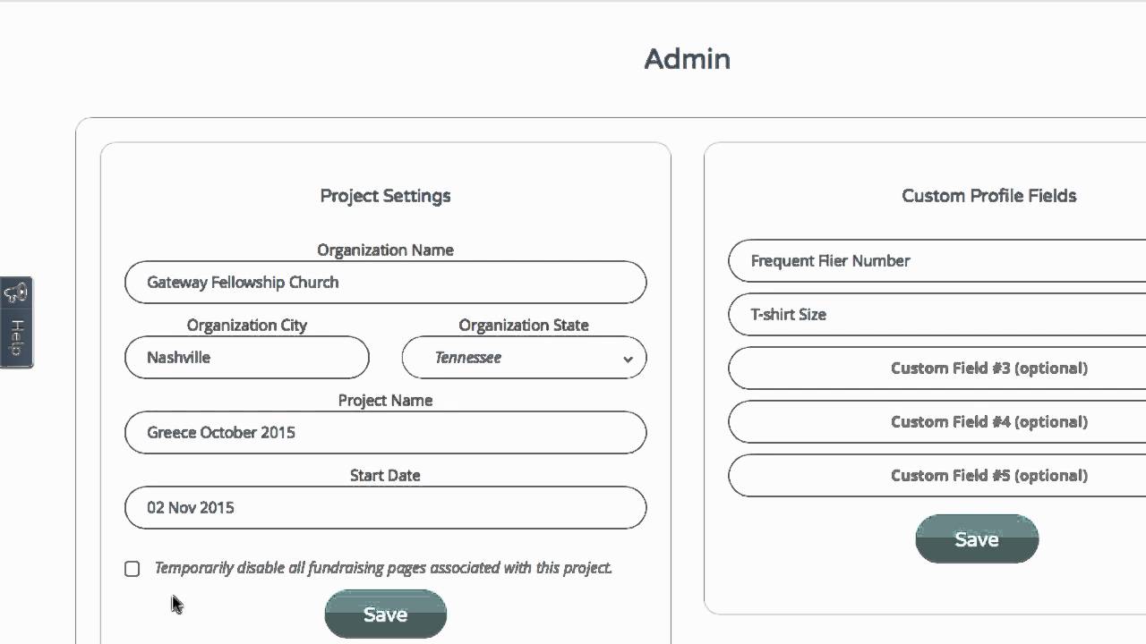Click the Frequent Flier Number custom field
The height and width of the screenshot is (644, 1146).
[x=936, y=261]
